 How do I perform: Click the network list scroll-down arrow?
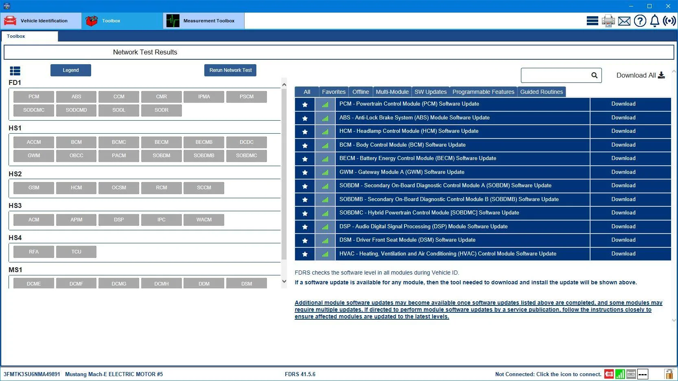[284, 281]
